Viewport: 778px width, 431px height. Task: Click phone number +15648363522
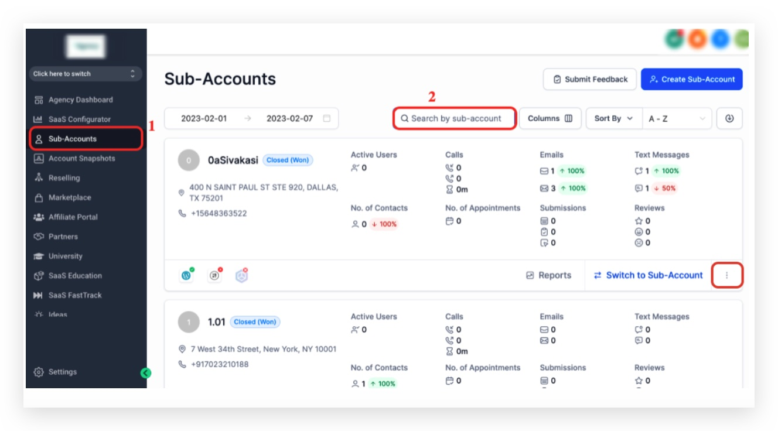pos(219,213)
